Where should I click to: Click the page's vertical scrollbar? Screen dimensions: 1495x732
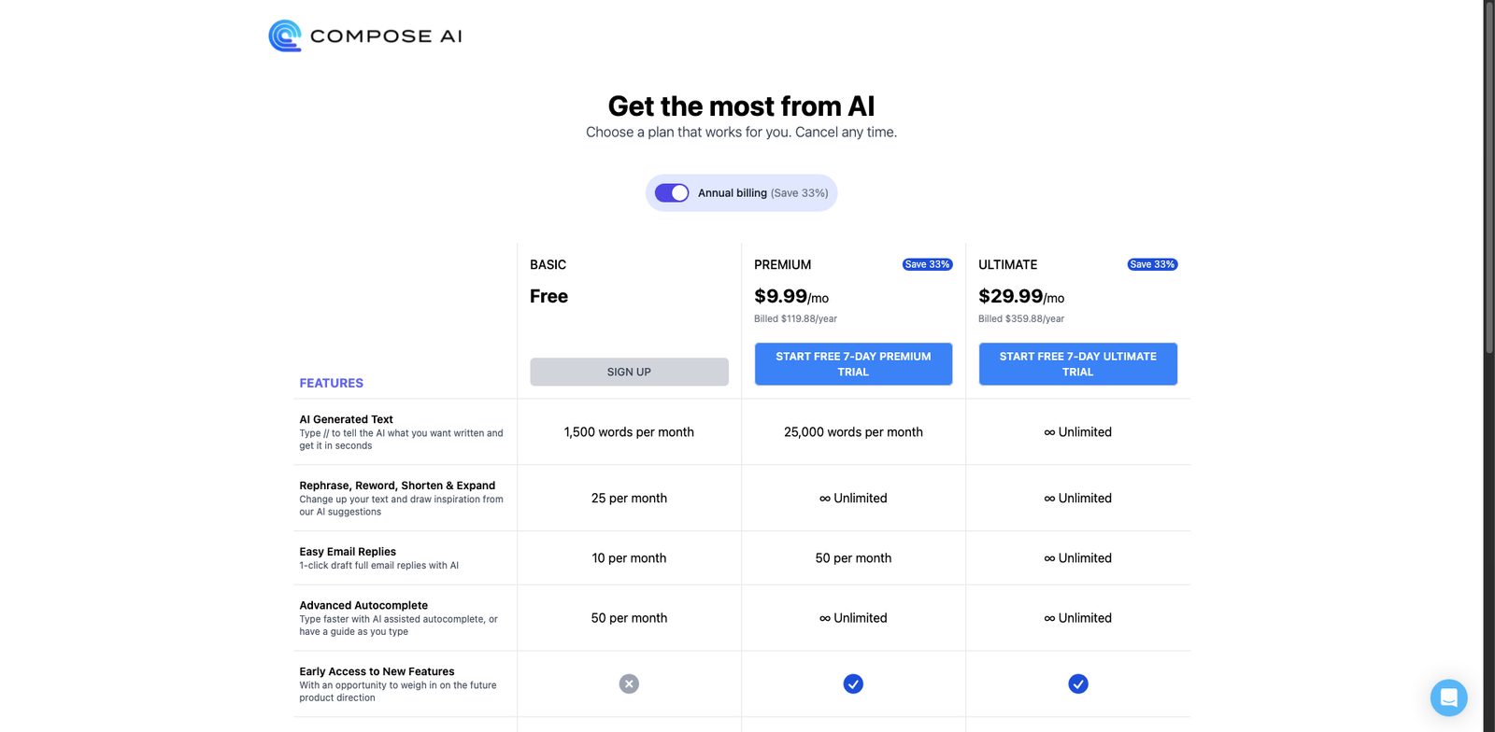[x=1488, y=177]
